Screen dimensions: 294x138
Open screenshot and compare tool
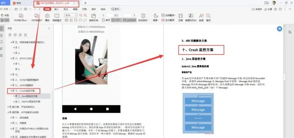coord(191,18)
